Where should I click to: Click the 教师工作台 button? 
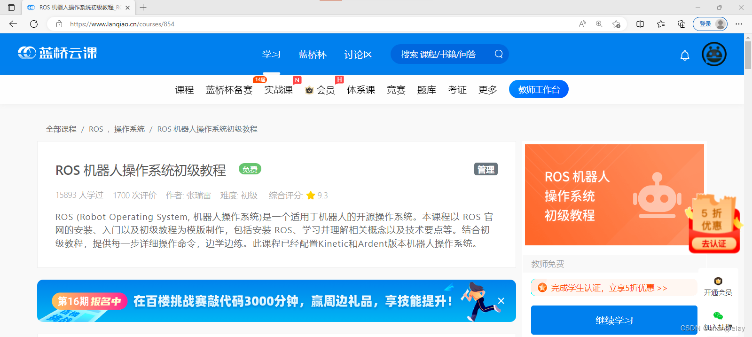coord(539,89)
